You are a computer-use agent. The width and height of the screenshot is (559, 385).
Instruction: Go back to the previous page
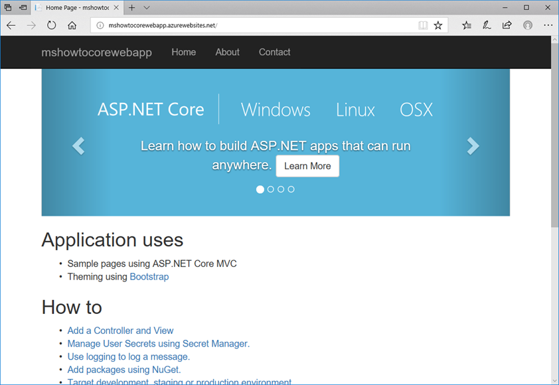(x=11, y=25)
